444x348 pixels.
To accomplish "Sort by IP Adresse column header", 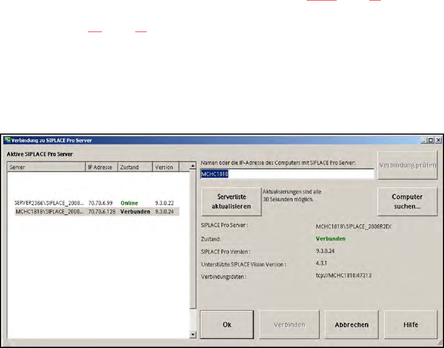I will tap(102, 167).
